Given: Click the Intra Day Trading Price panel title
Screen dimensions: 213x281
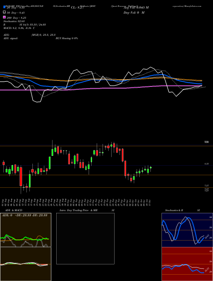Looking at the screenshot, I should [87, 210].
